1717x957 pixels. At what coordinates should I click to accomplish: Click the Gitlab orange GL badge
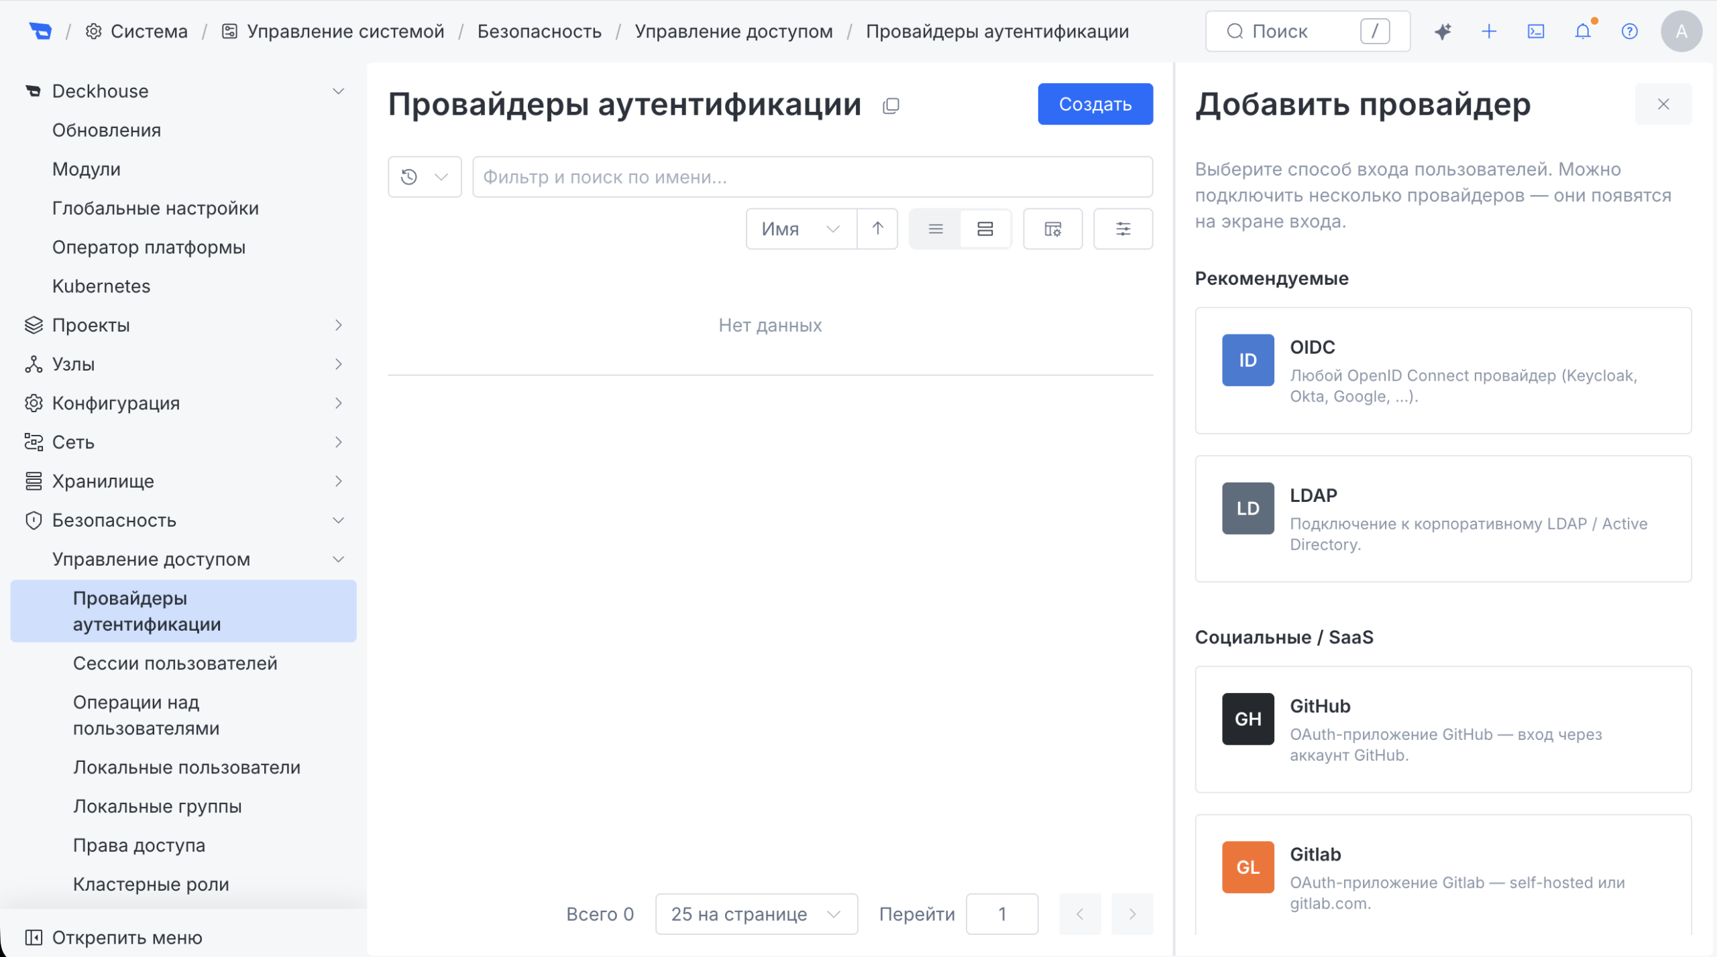pyautogui.click(x=1248, y=867)
